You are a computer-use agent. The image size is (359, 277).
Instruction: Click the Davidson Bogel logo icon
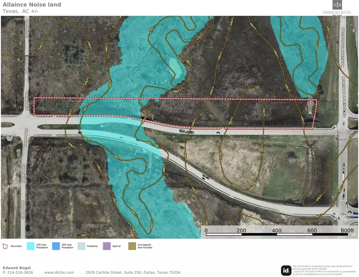(337, 5)
